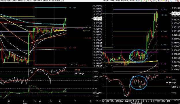The height and width of the screenshot is (104, 180).
Task: Click the 31 date label on left time axis
Action: [9, 101]
